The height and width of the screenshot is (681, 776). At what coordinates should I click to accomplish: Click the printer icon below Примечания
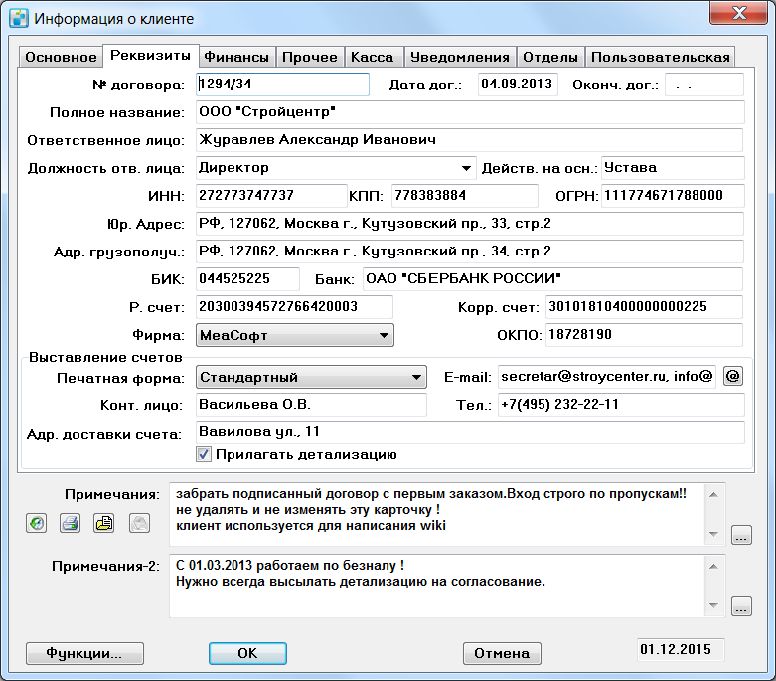point(70,523)
